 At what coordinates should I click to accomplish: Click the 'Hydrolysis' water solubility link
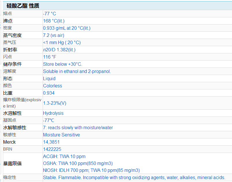click(x=53, y=113)
